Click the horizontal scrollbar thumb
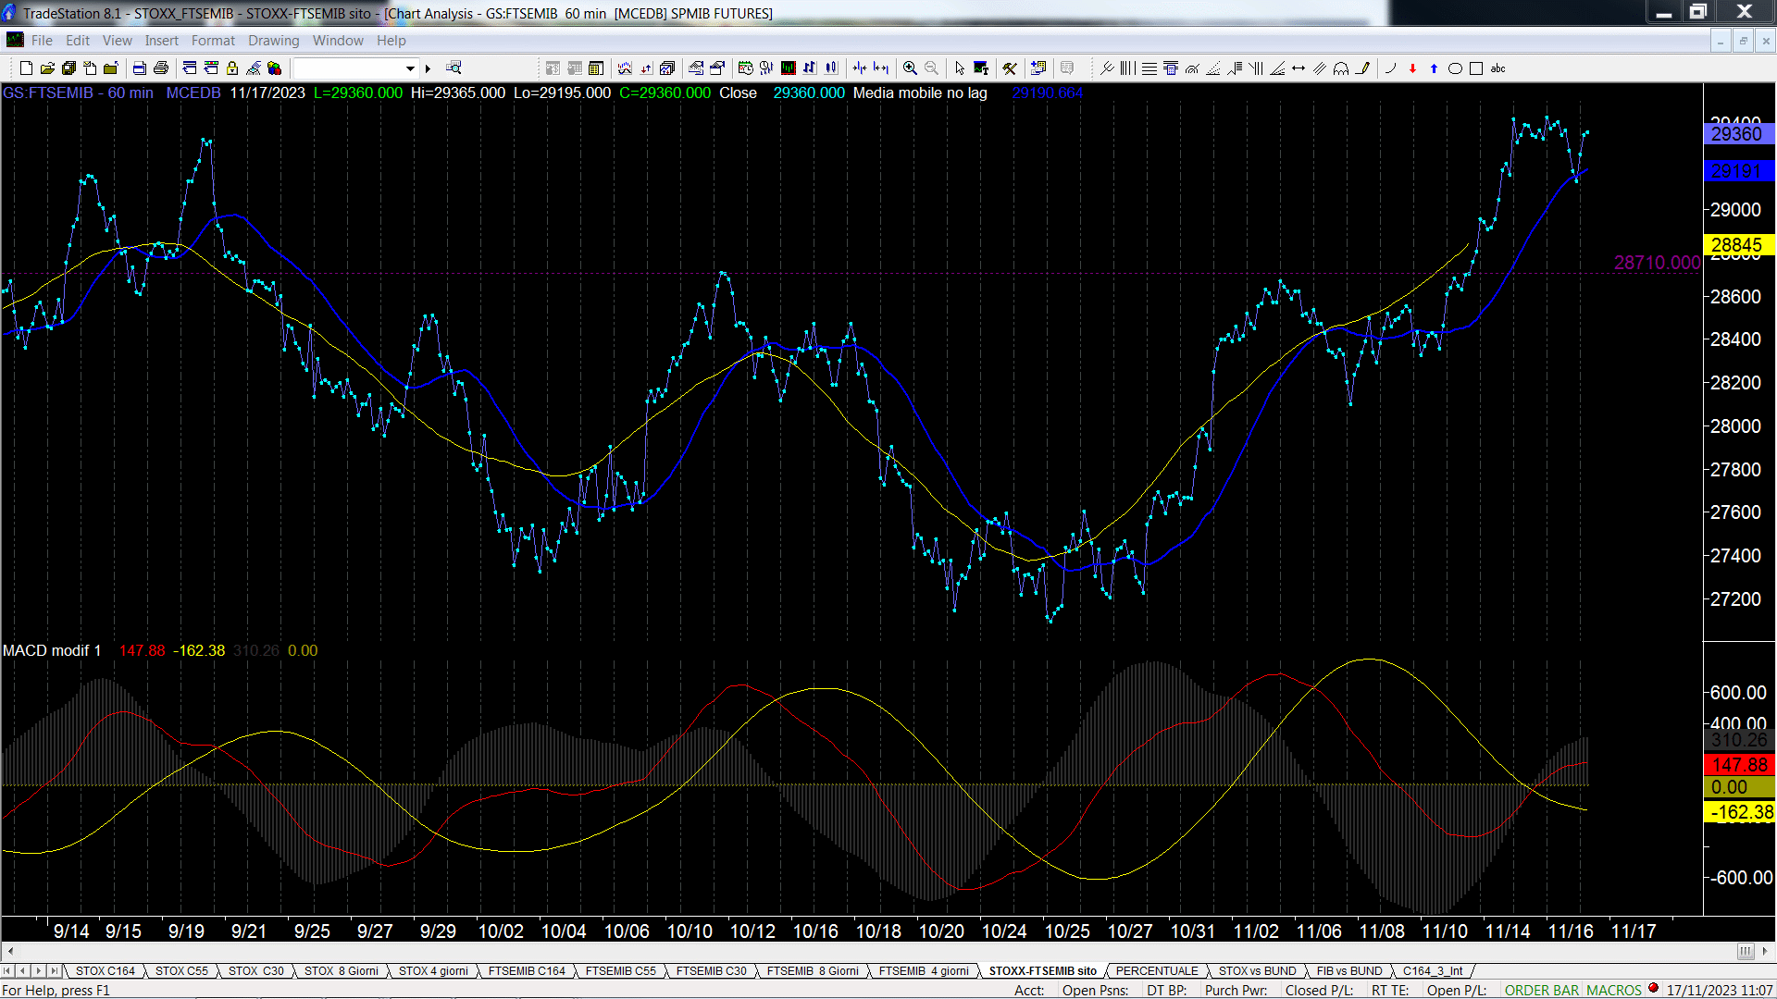The height and width of the screenshot is (999, 1777). 1746,951
